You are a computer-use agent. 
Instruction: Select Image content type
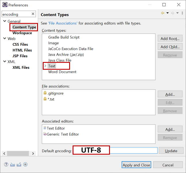coord(53,43)
